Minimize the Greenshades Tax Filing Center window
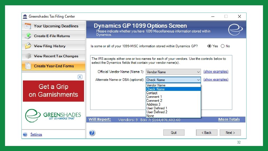268x151 pixels. click(x=213, y=16)
